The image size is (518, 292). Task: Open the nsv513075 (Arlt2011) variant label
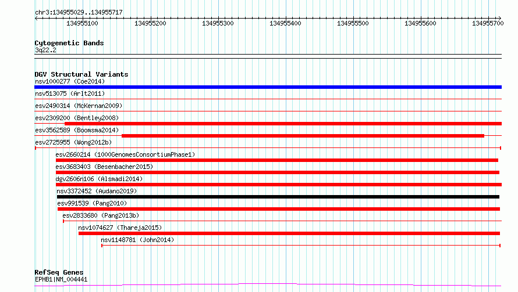(70, 93)
